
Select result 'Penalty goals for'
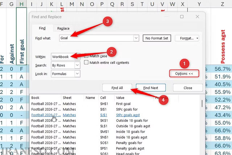(115, 143)
